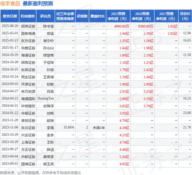Click the accuracy value 35.86%
This screenshot has width=192, height=175.
click(69, 127)
